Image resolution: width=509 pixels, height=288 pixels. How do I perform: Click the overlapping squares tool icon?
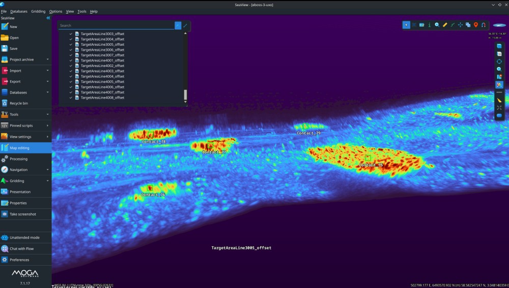pyautogui.click(x=468, y=25)
